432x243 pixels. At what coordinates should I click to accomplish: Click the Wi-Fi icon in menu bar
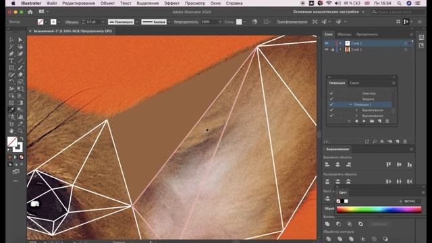329,3
